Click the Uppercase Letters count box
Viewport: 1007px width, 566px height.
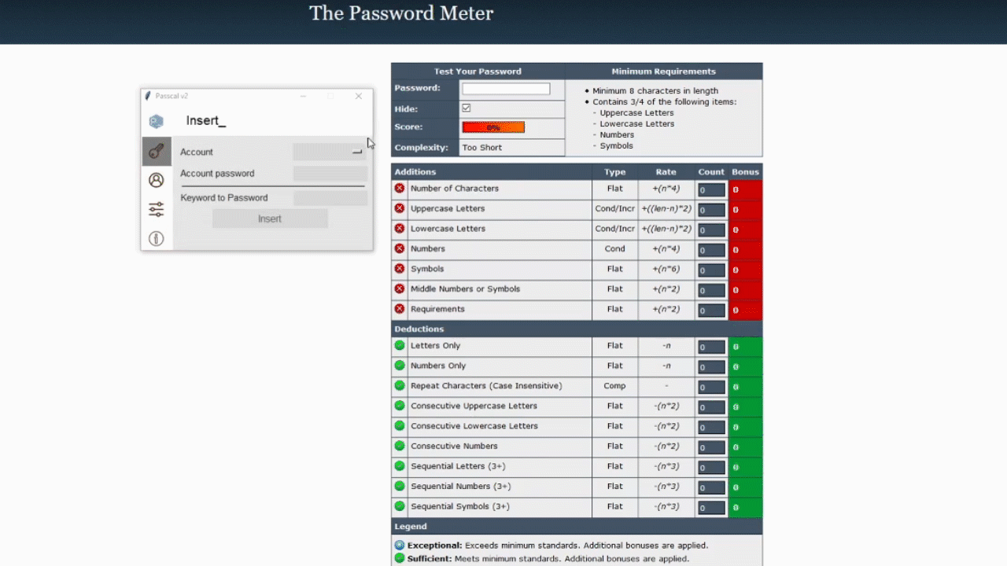coord(711,210)
